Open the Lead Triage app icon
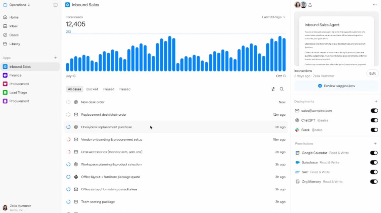The height and width of the screenshot is (213, 381). click(5, 93)
